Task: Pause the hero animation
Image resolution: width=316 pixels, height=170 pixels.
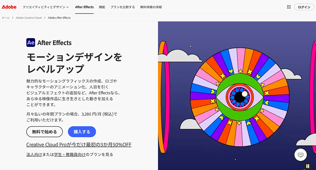Action: click(x=307, y=166)
